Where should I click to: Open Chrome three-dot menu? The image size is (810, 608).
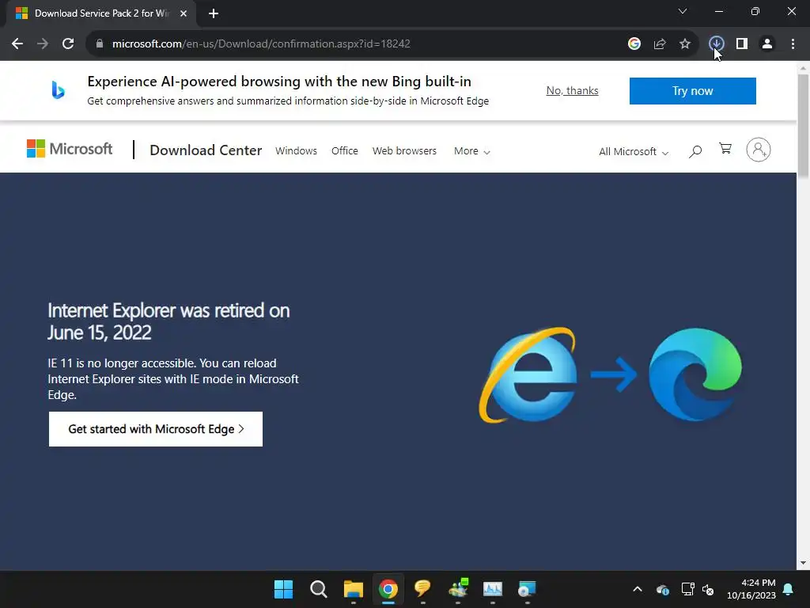pos(793,44)
